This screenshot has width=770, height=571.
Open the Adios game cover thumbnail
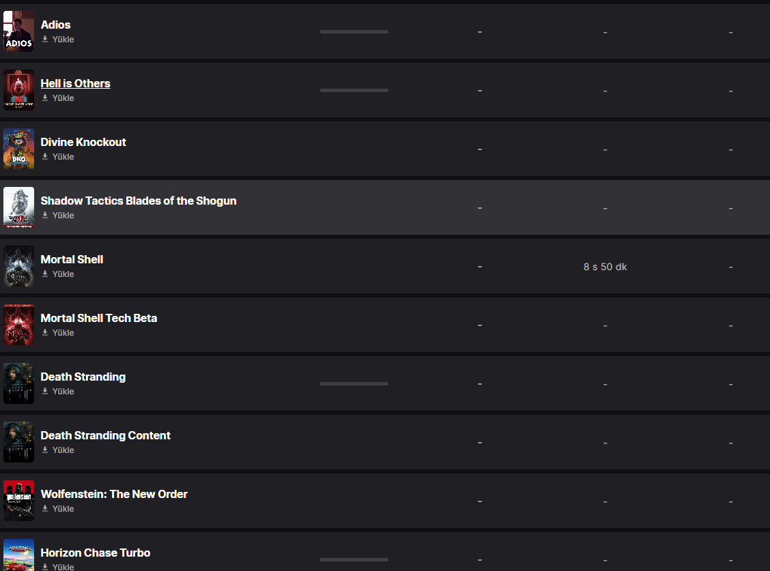[18, 31]
